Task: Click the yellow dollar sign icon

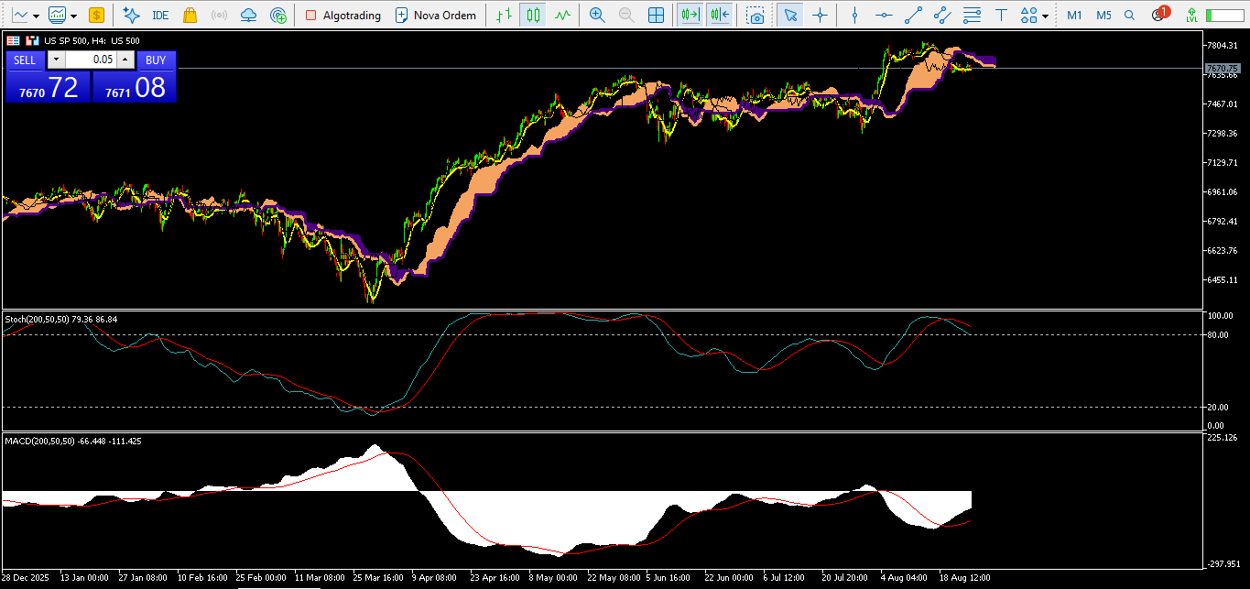Action: tap(96, 15)
